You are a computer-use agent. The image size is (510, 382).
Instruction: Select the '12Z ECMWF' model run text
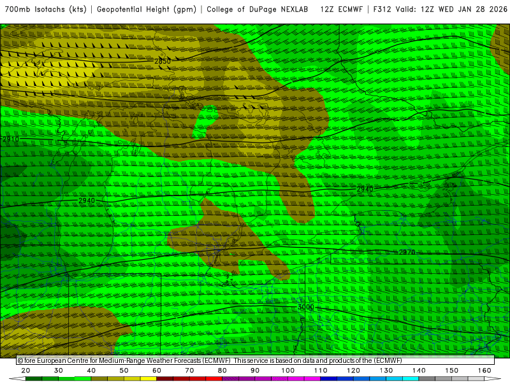(341, 10)
